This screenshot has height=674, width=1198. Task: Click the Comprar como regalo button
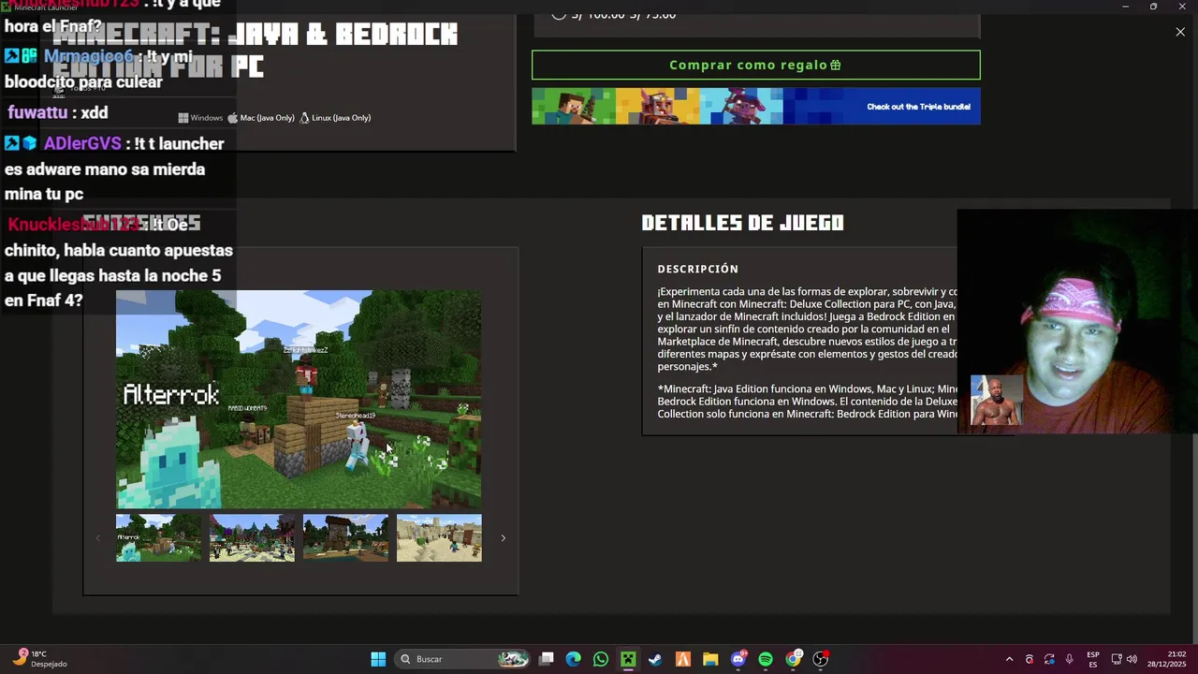755,65
